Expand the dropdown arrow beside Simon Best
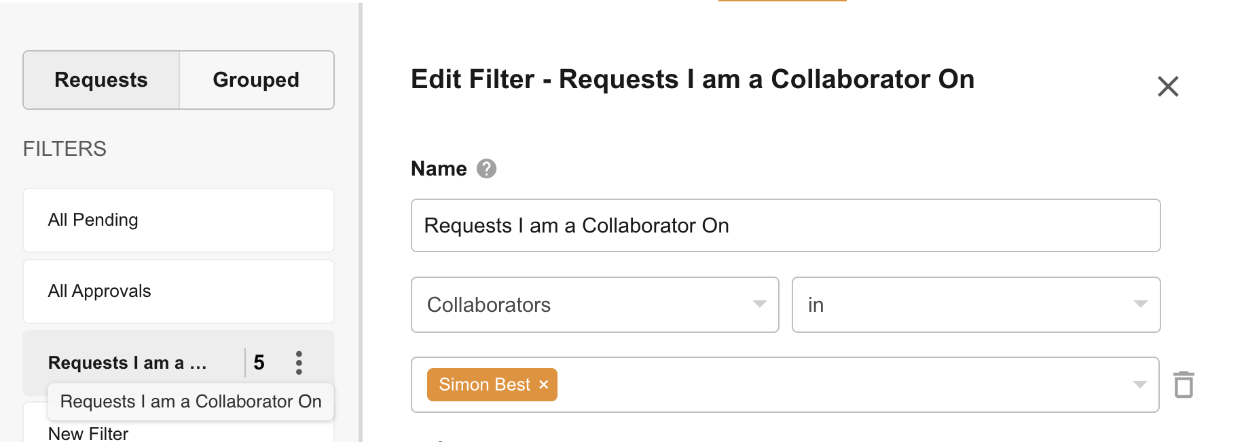 [x=1139, y=384]
